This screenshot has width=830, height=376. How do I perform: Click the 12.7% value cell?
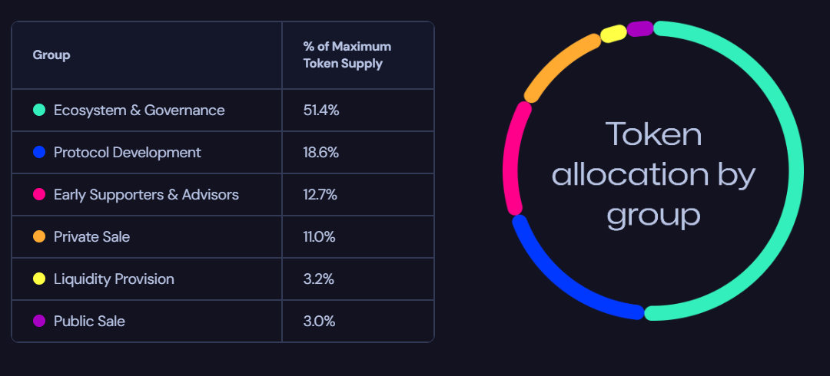pos(321,195)
